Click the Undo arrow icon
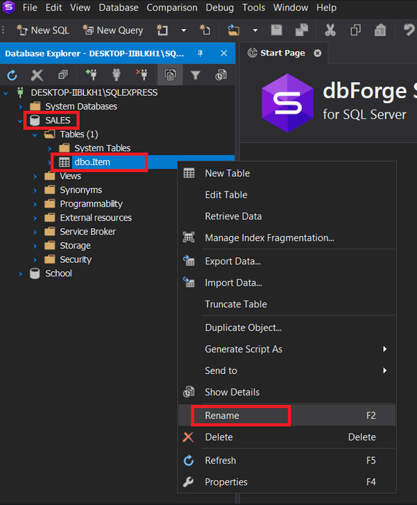The width and height of the screenshot is (417, 505). pyautogui.click(x=409, y=31)
